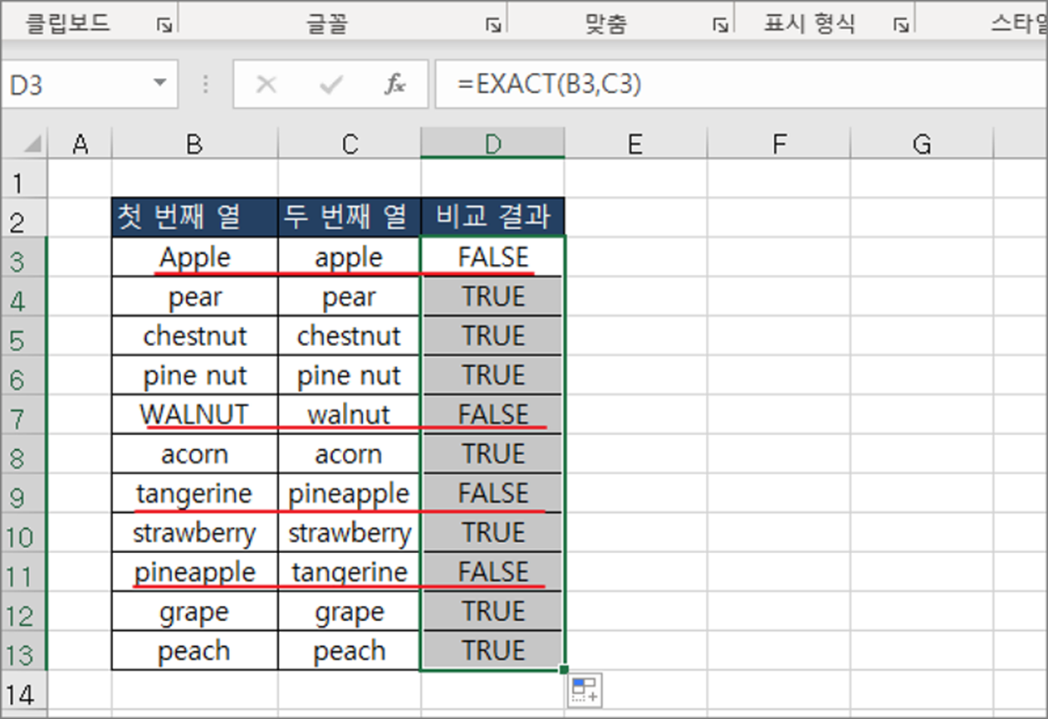The height and width of the screenshot is (719, 1048).
Task: Click the Enter checkmark in formula bar
Action: point(331,84)
